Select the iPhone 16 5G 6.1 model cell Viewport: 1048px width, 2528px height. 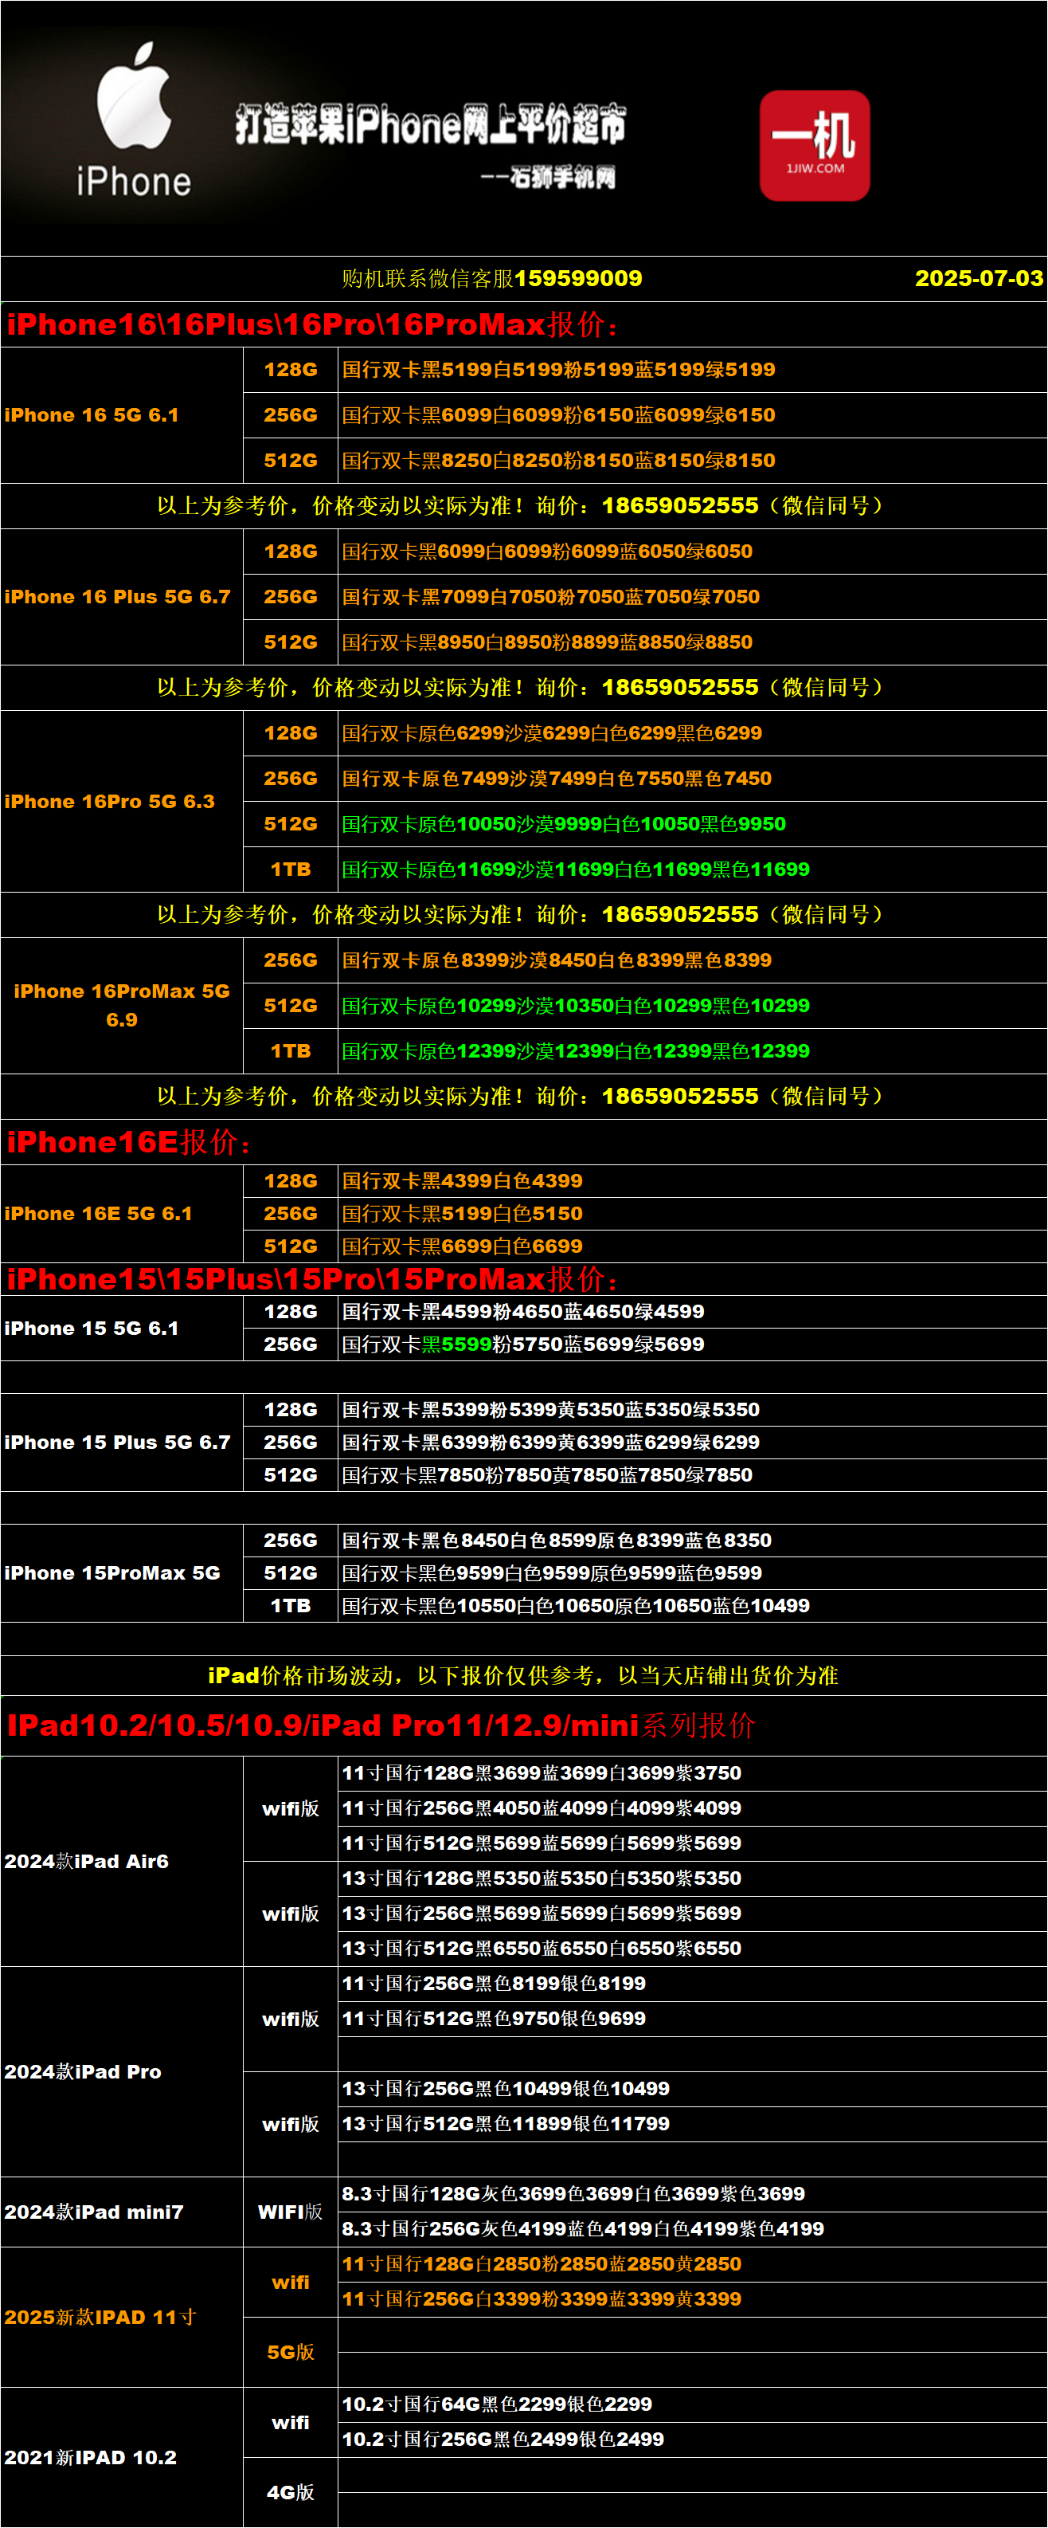pyautogui.click(x=122, y=415)
